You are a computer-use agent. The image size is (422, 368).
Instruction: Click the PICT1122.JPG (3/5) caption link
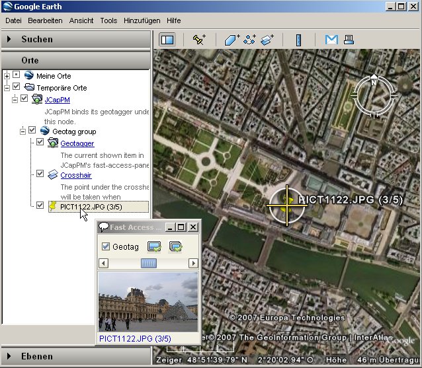click(135, 338)
